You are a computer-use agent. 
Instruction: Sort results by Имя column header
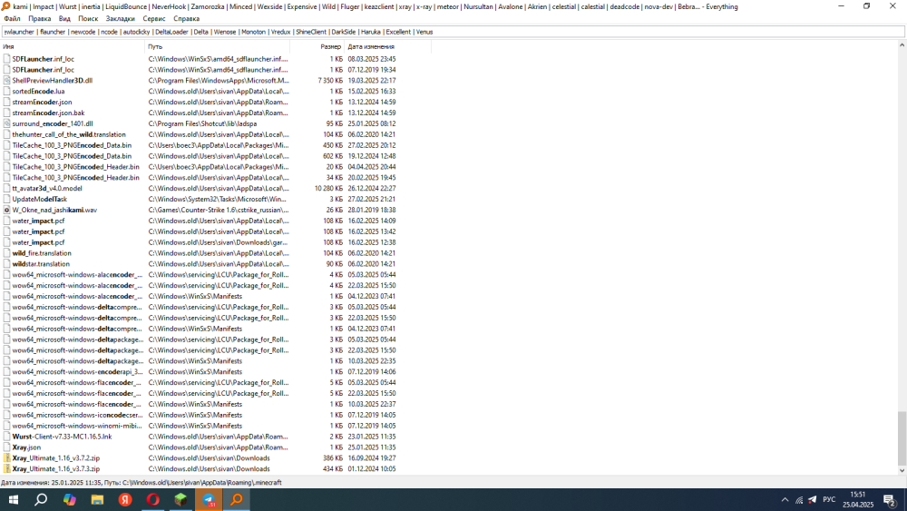coord(73,46)
